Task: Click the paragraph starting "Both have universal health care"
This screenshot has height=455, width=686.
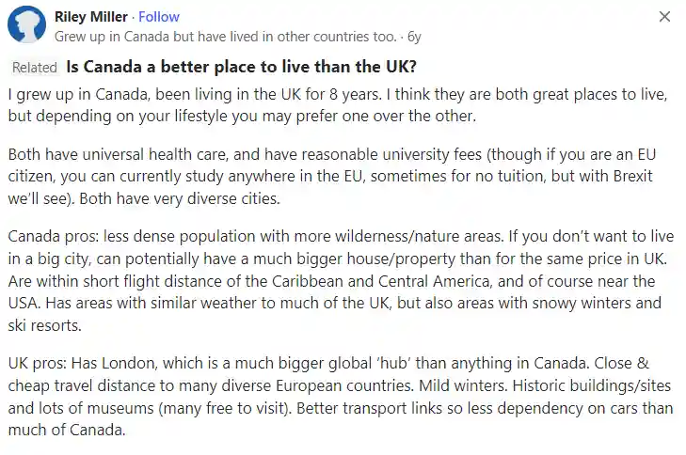Action: 332,176
